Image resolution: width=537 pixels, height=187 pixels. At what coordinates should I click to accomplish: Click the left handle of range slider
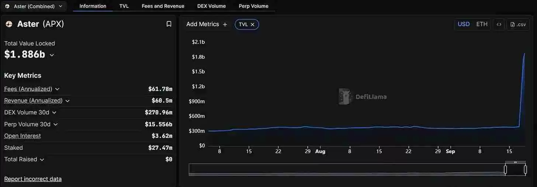(506, 170)
